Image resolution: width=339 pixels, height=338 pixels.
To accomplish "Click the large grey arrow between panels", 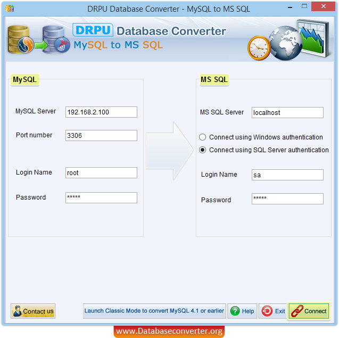I will 170,151.
